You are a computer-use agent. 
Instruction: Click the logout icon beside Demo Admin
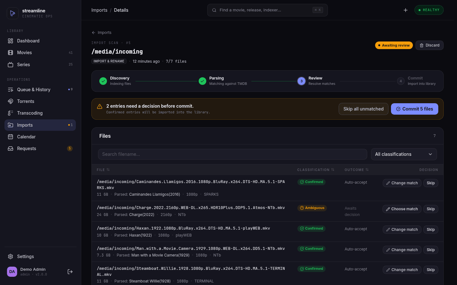70,272
